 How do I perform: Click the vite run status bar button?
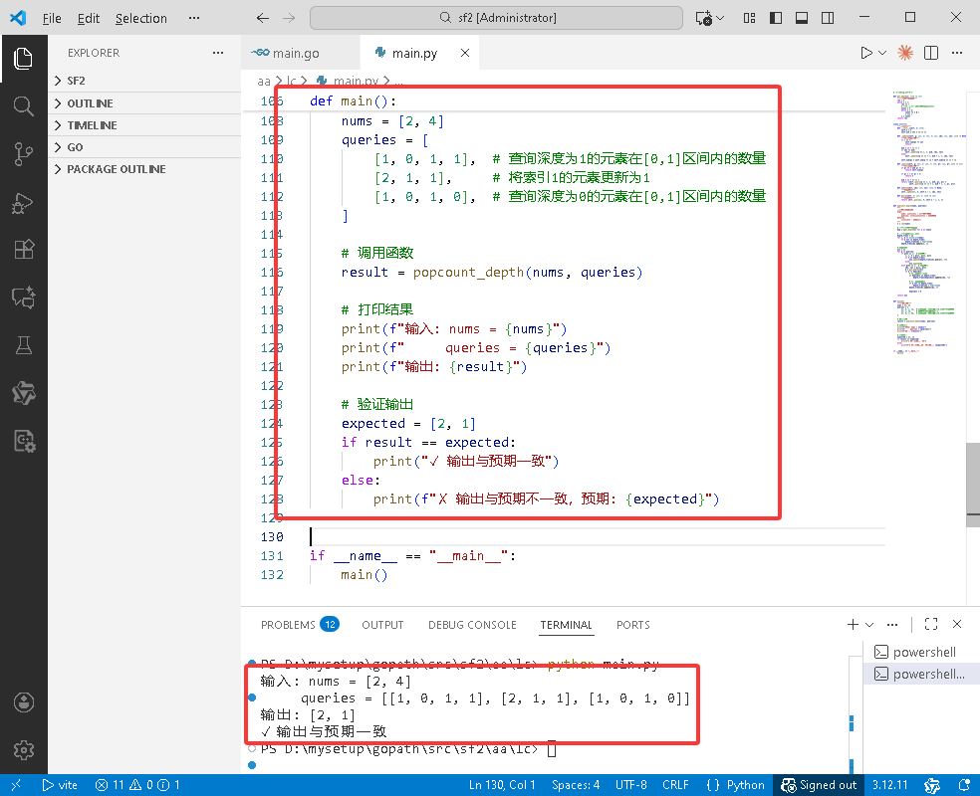60,785
